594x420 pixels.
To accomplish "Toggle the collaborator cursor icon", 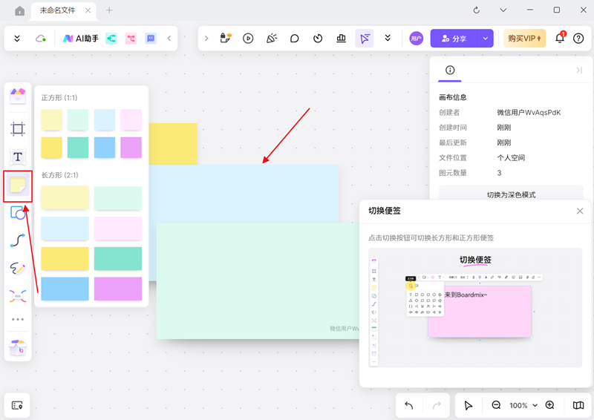I will pyautogui.click(x=365, y=39).
